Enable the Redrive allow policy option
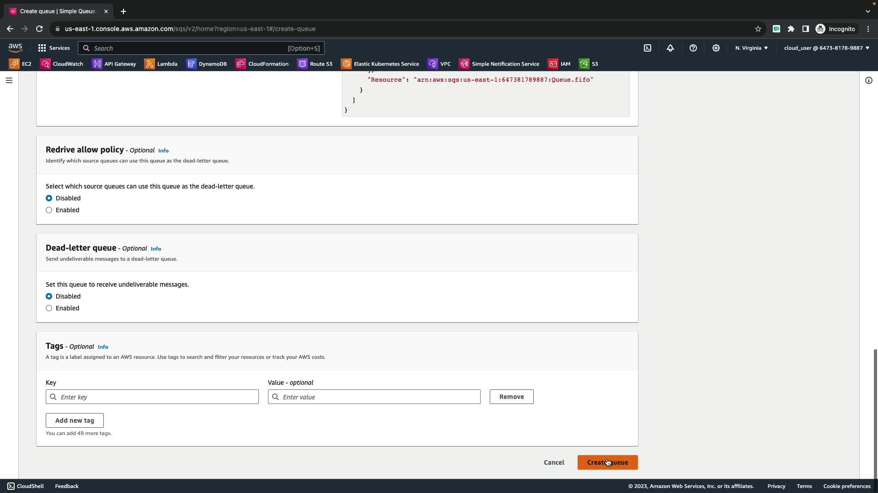Screen dimensions: 878x493 click(x=49, y=210)
